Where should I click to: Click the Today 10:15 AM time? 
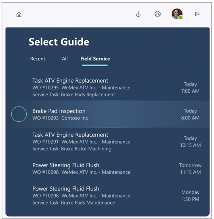190,142
